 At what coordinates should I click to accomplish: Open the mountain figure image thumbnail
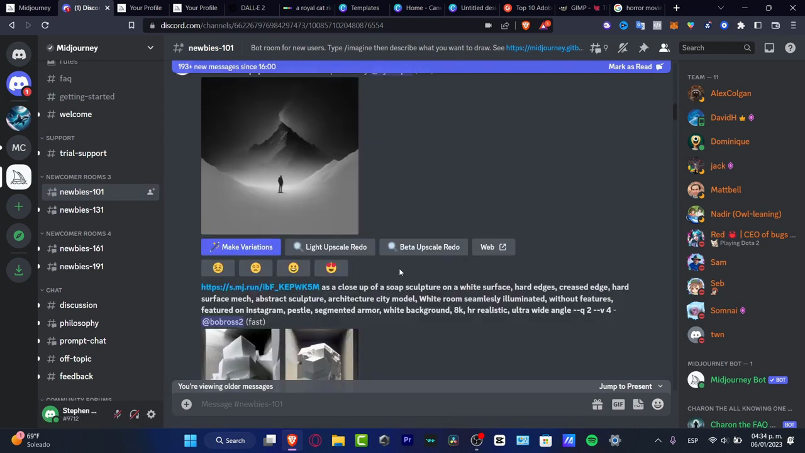tap(280, 156)
